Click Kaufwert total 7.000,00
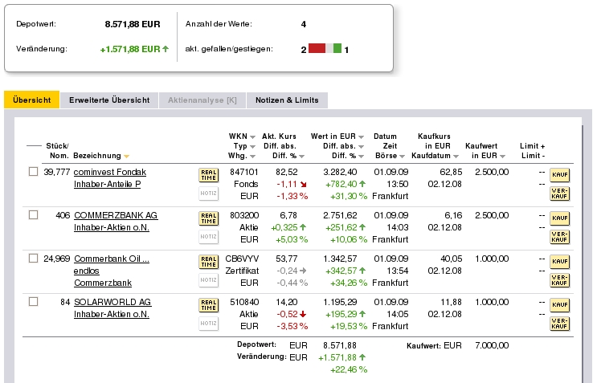 pyautogui.click(x=492, y=345)
